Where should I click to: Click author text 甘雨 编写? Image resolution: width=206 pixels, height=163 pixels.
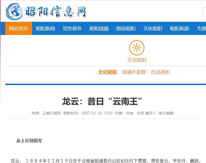[145, 113]
